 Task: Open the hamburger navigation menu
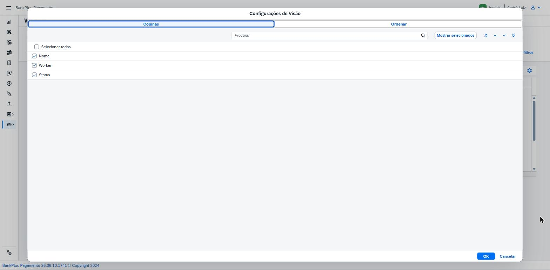(8, 8)
